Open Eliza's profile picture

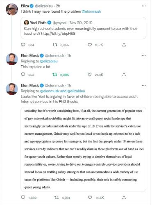pos(12,9)
